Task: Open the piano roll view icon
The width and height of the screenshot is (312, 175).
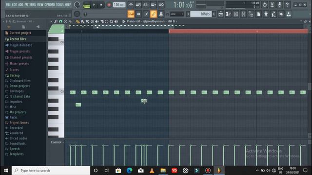Action: coord(228,14)
